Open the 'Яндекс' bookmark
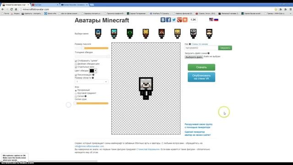 click(x=15, y=13)
